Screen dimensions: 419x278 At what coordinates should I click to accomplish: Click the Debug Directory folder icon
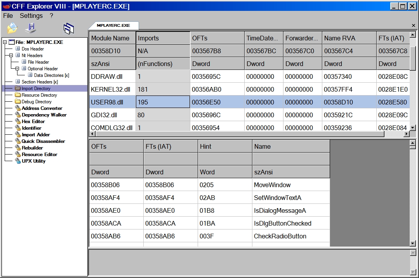coord(18,101)
